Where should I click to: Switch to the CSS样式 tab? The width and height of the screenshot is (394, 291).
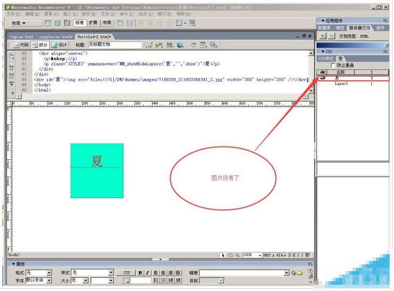326,59
